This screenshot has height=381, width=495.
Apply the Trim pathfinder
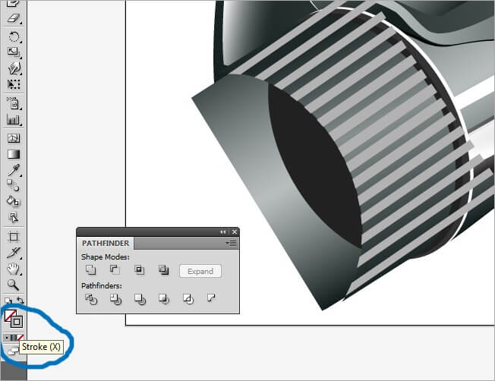tap(115, 299)
